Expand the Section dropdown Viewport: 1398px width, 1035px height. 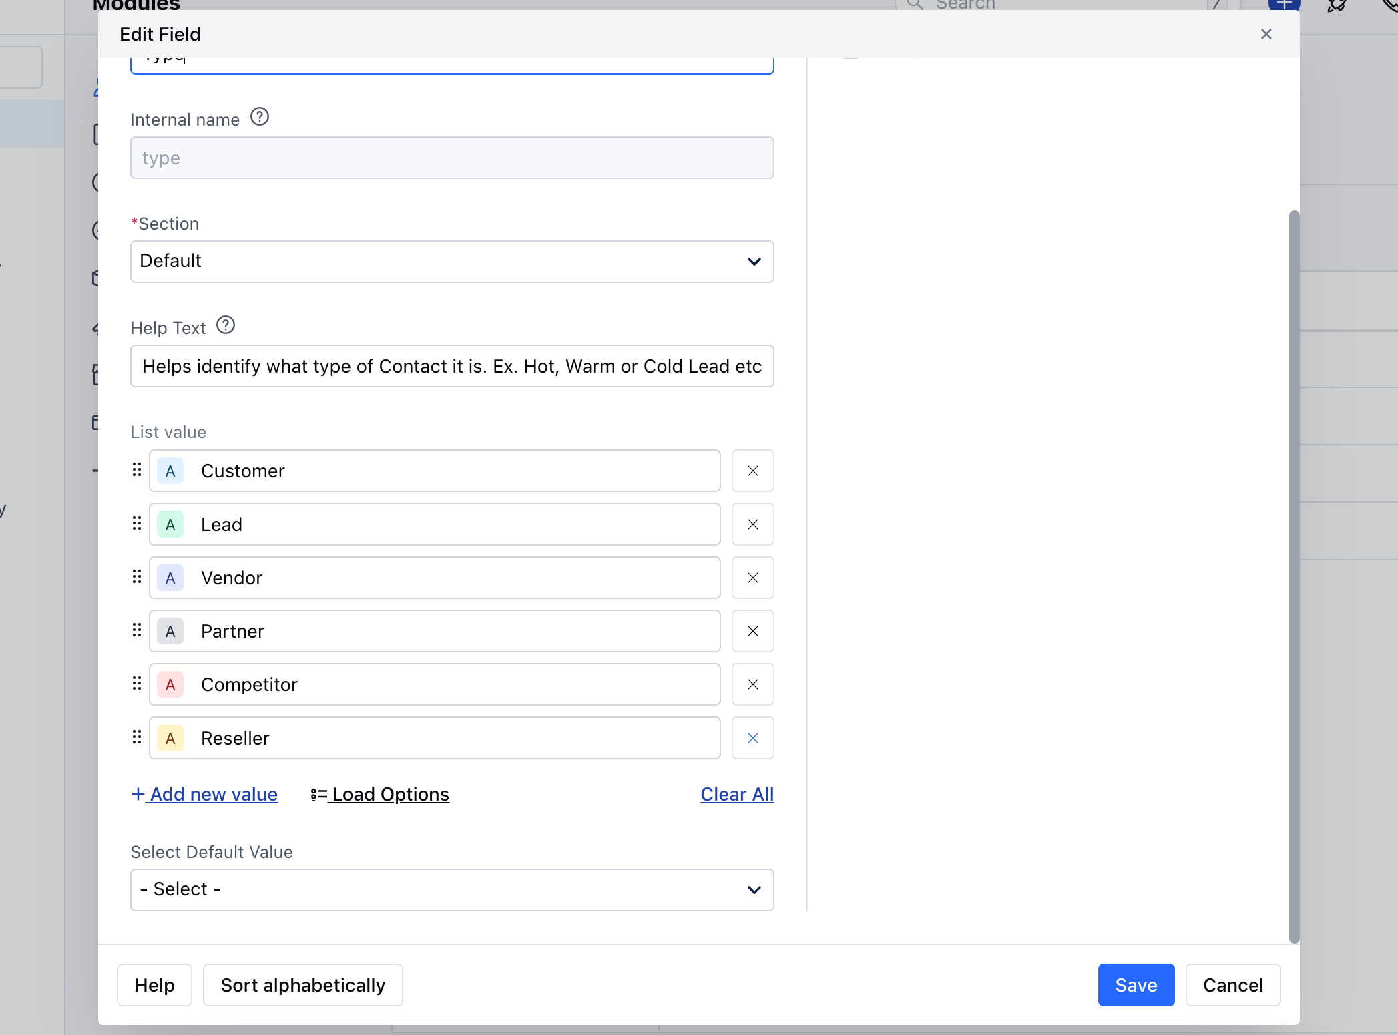452,262
